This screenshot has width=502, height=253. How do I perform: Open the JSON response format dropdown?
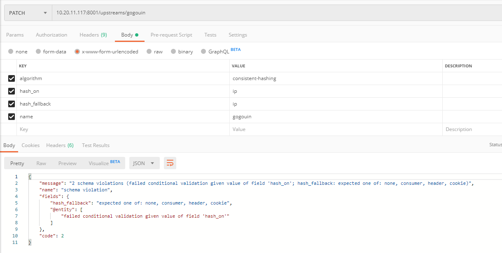pyautogui.click(x=144, y=163)
